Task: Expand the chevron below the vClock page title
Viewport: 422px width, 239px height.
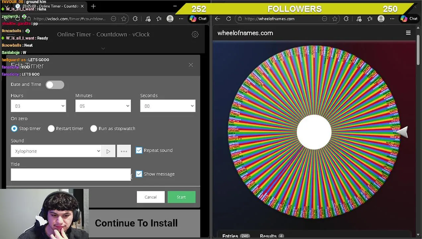Action: [x=103, y=48]
